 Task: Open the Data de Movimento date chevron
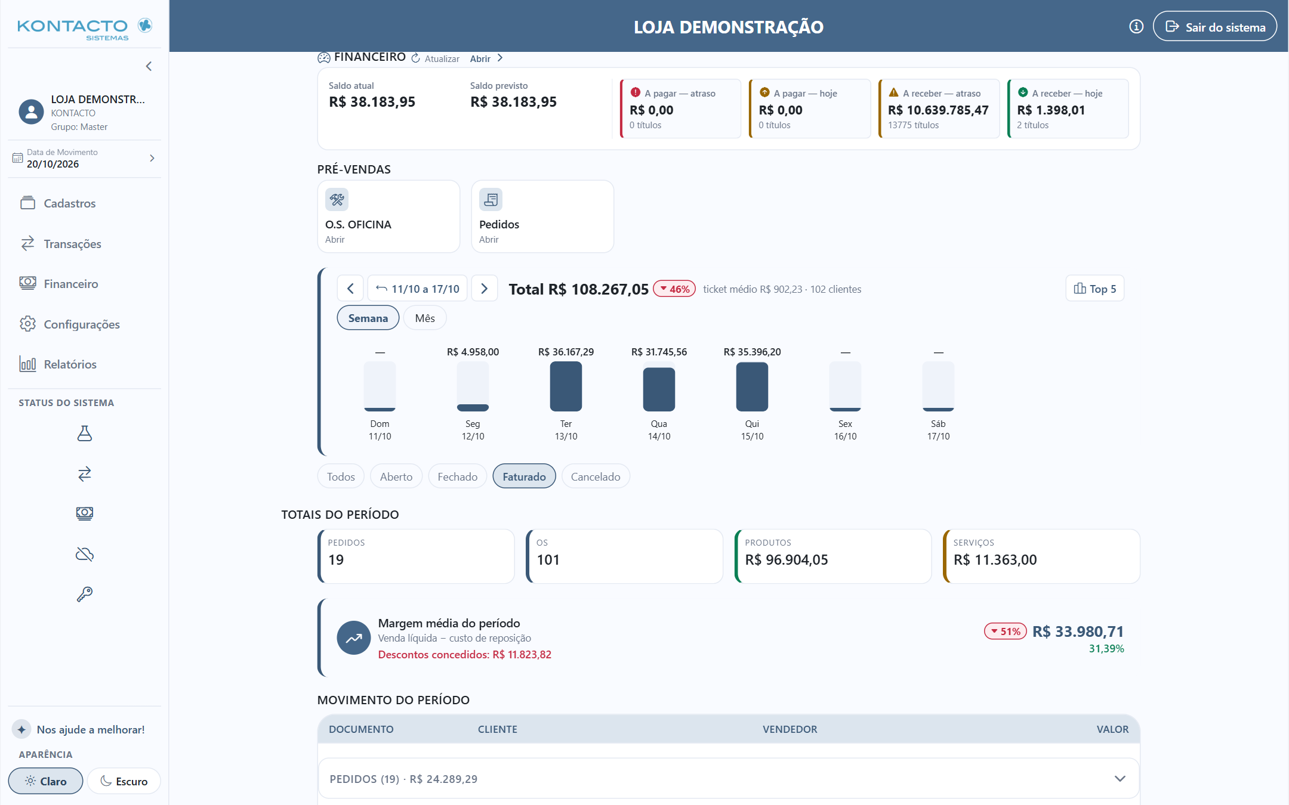click(x=152, y=158)
